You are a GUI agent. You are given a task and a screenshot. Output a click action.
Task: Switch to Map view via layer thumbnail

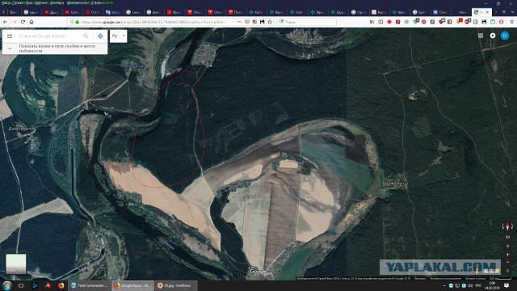point(15,264)
